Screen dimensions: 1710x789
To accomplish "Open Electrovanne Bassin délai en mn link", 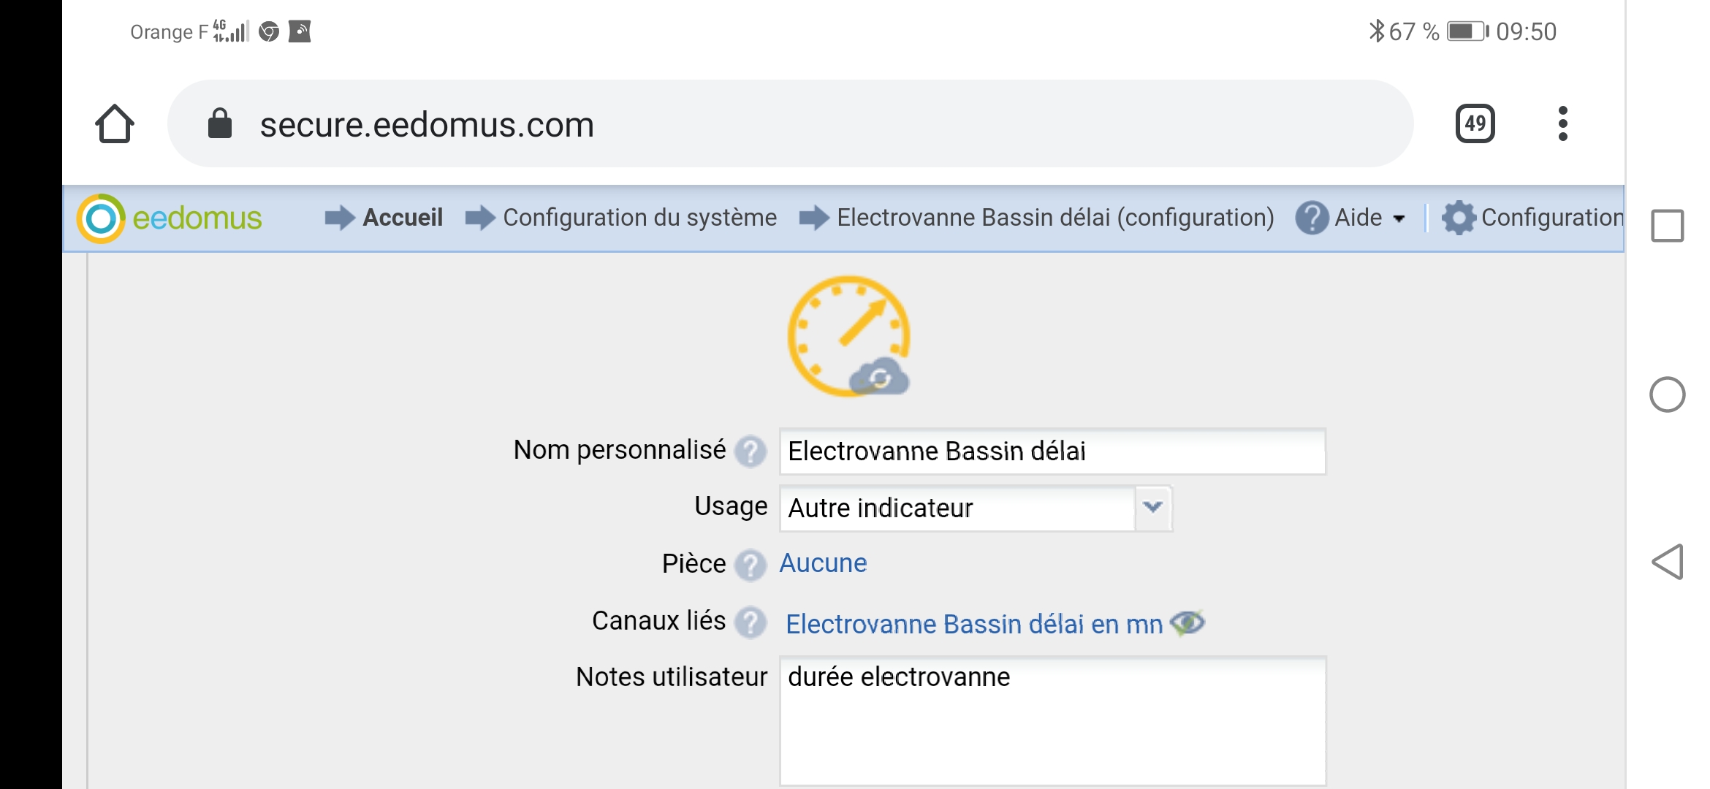I will pos(974,624).
